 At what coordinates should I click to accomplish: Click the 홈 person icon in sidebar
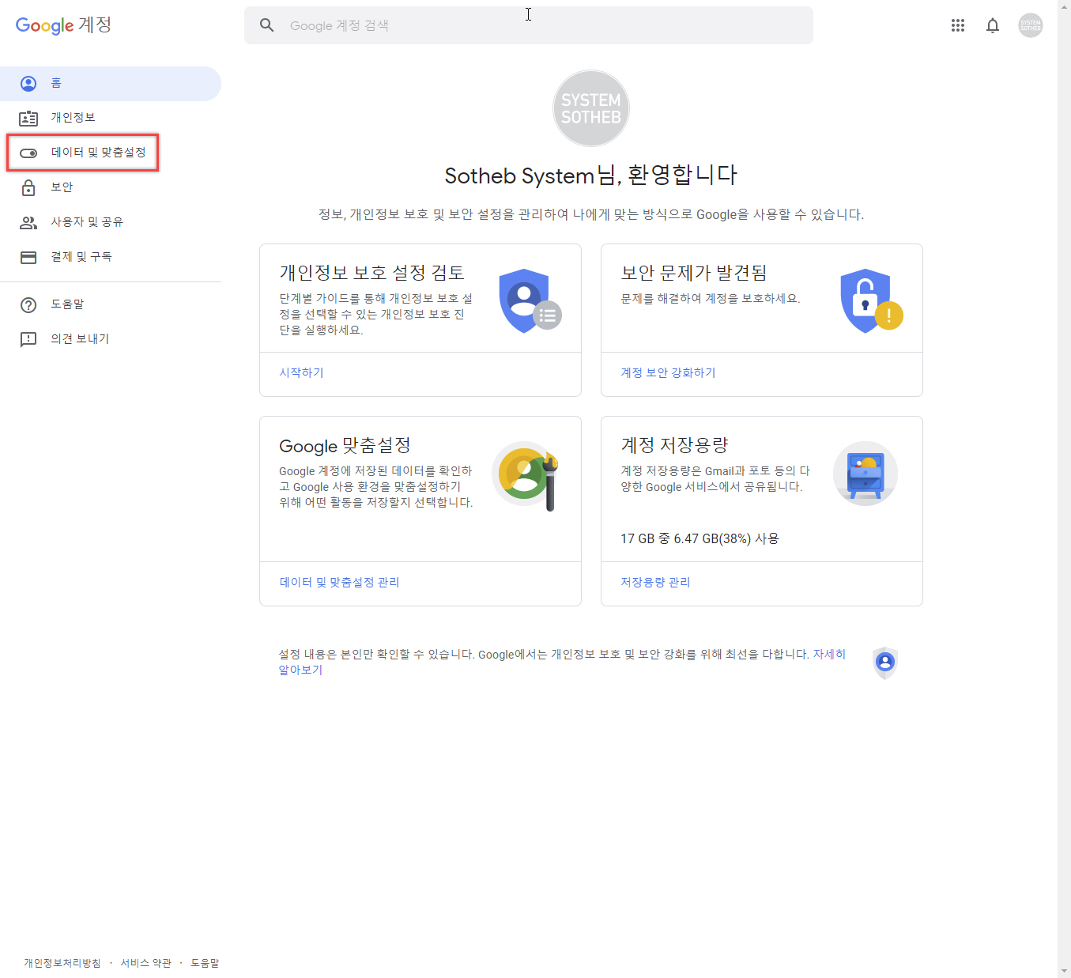[x=28, y=84]
